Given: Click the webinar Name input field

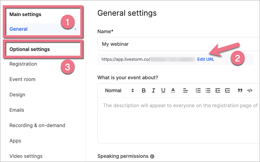Looking at the screenshot, I should [x=174, y=44].
